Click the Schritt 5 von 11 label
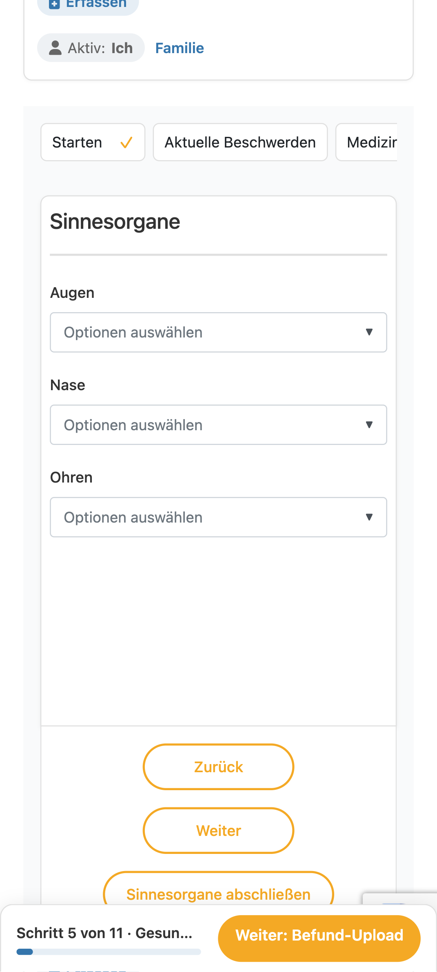 (70, 933)
